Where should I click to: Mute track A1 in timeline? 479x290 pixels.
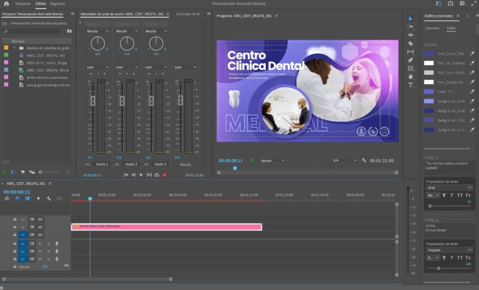tap(40, 243)
